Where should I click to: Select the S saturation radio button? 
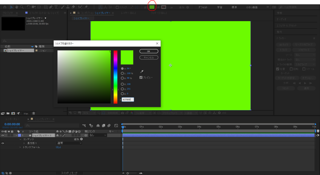pyautogui.click(x=122, y=73)
